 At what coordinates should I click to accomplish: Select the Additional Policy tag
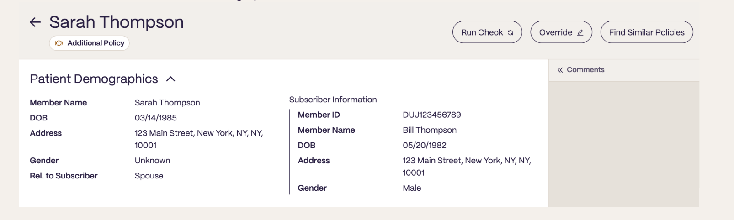(90, 43)
